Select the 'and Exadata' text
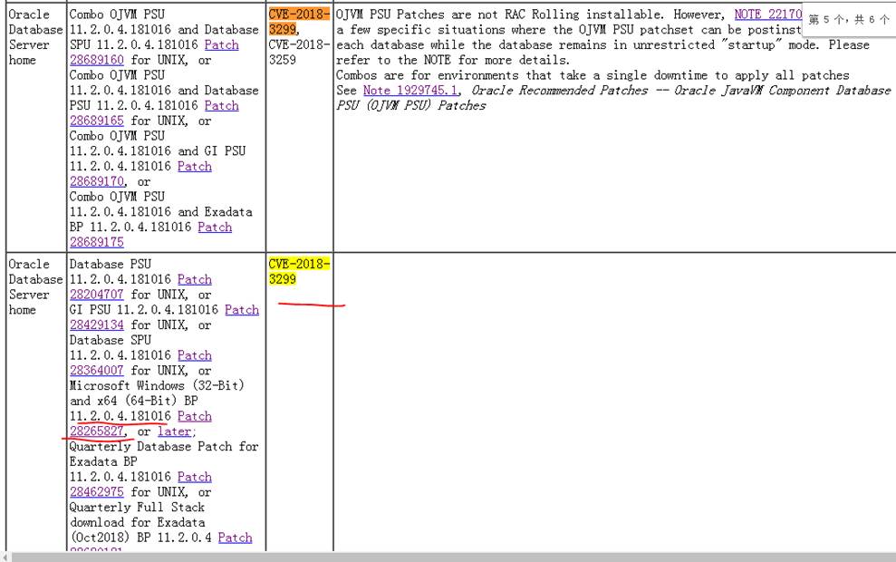This screenshot has height=562, width=896. coord(215,211)
